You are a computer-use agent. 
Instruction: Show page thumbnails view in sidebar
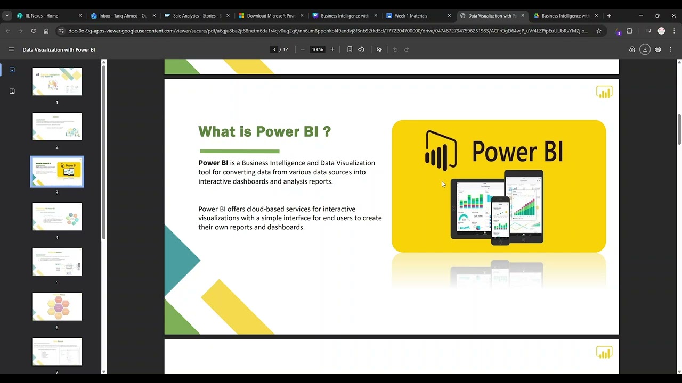(12, 70)
